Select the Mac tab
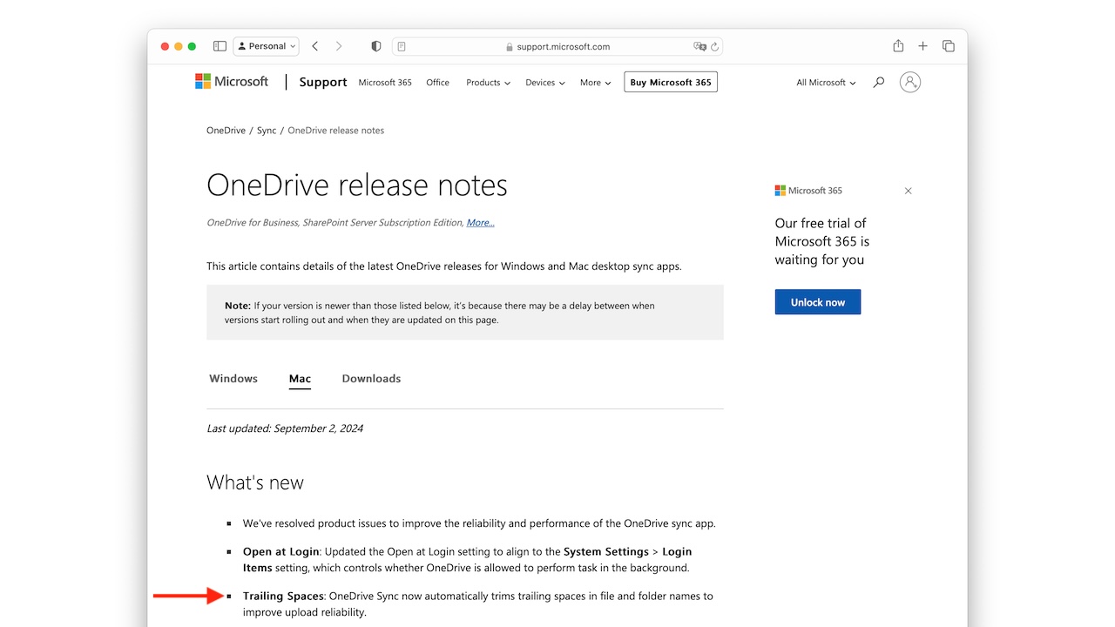 pyautogui.click(x=300, y=379)
